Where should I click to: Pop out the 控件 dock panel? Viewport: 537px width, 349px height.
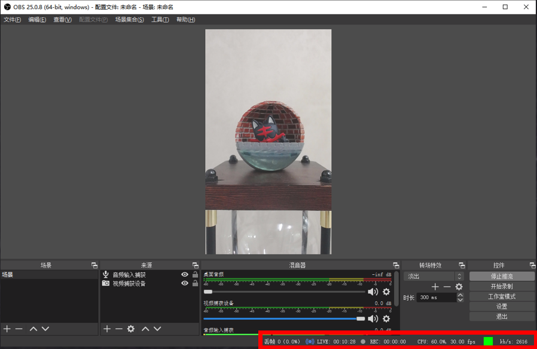(532, 265)
